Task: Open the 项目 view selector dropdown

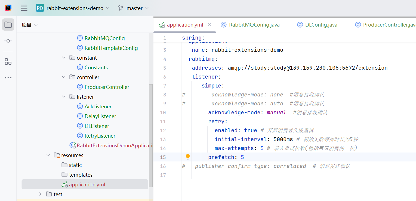Action: click(30, 25)
